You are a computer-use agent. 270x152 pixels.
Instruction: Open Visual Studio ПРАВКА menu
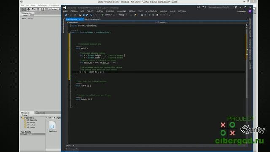[74, 11]
